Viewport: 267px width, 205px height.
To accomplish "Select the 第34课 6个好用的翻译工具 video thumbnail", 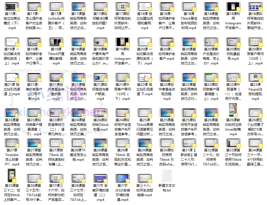I will pos(255,144).
